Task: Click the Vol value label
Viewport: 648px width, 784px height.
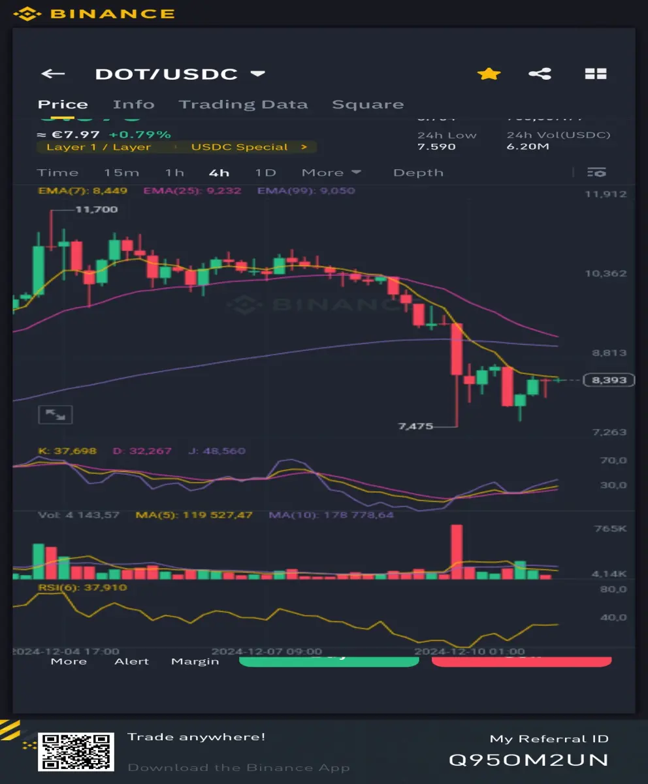Action: [x=78, y=515]
